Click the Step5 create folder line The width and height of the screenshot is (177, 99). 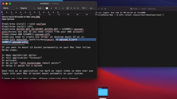43,37
